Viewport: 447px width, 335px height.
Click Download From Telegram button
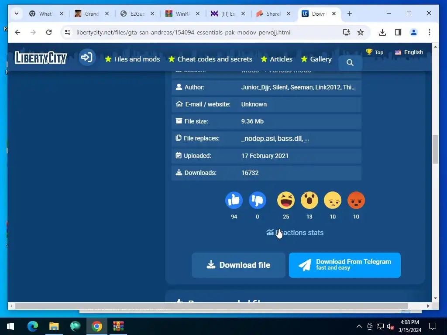pos(345,265)
